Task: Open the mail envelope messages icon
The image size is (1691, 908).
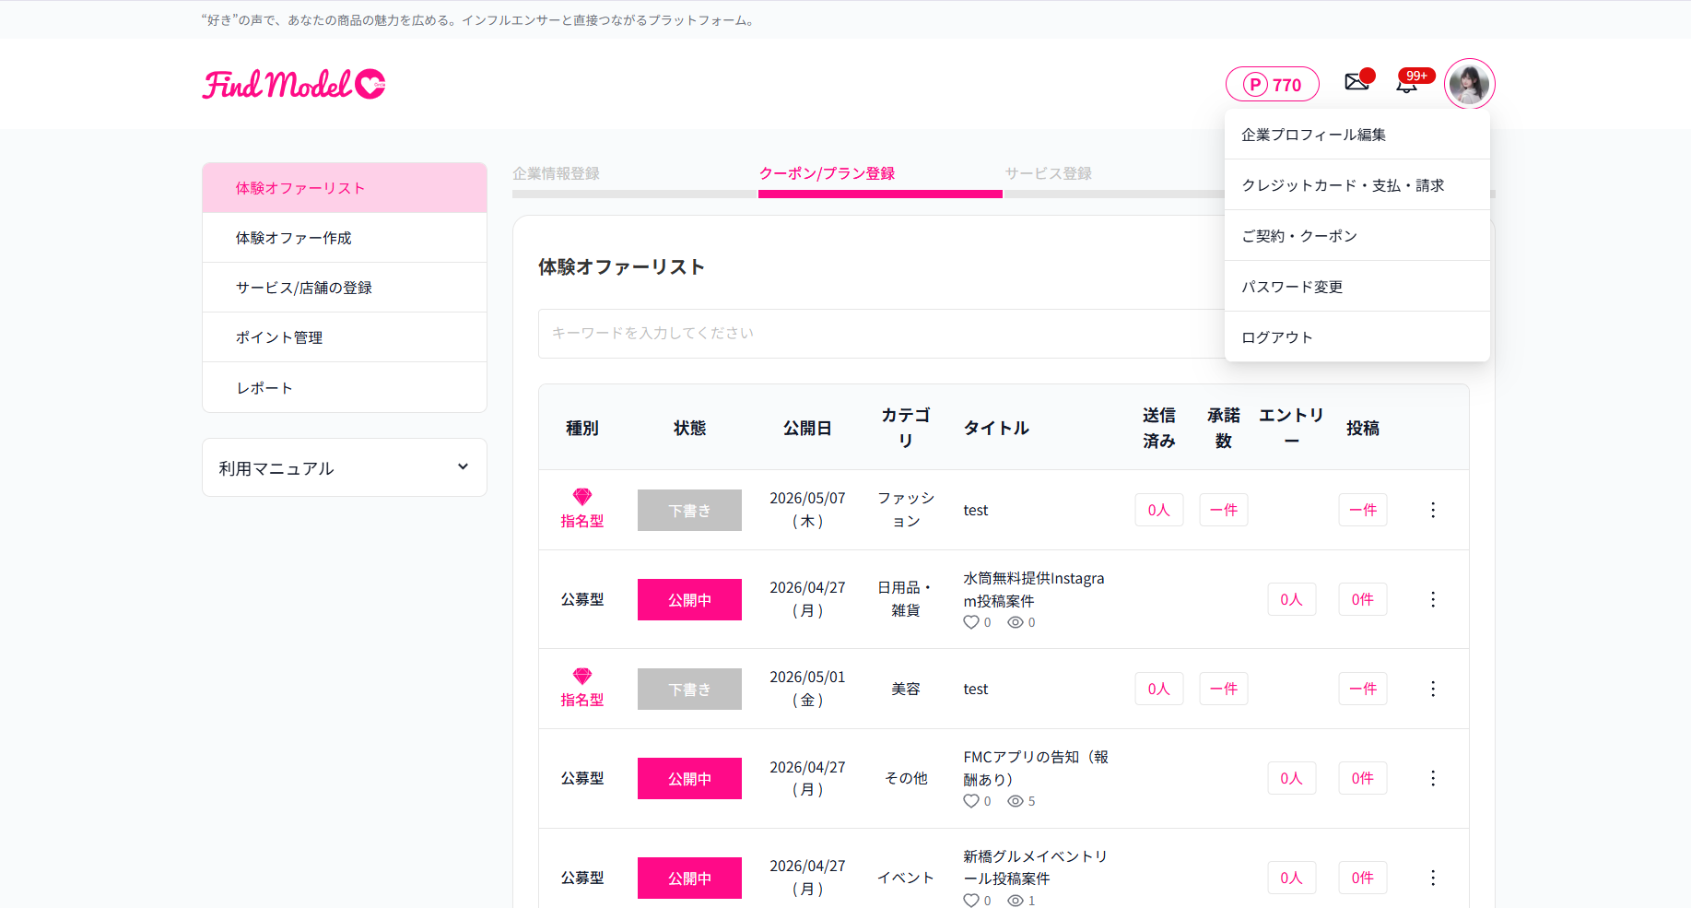Action: 1356,82
